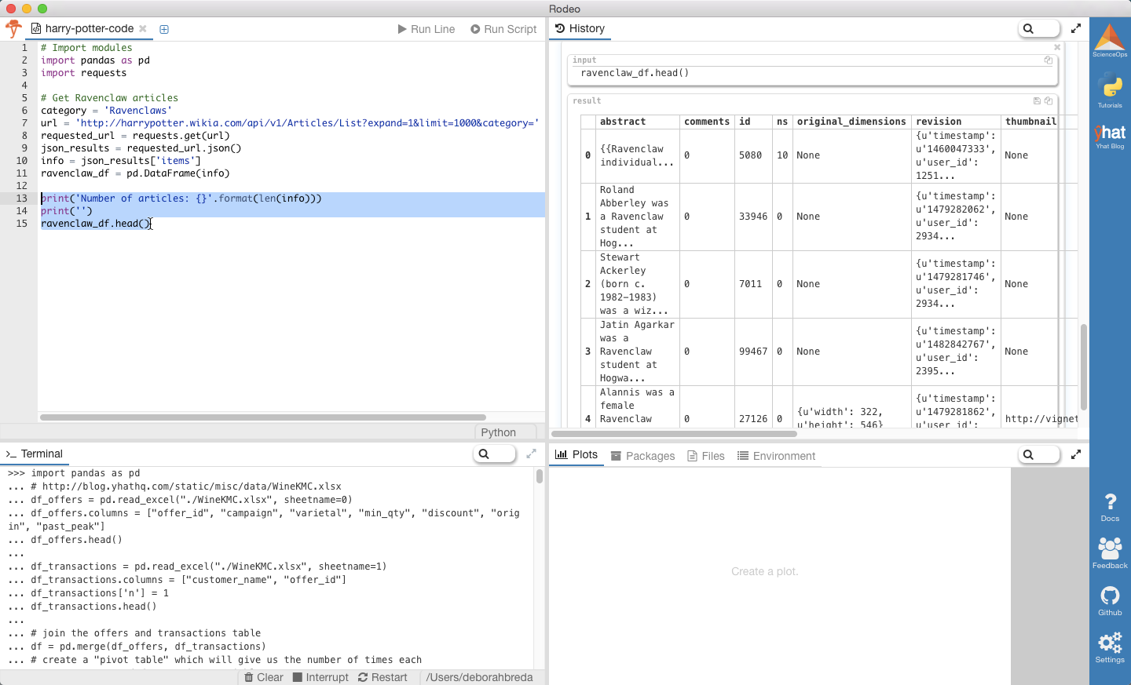Viewport: 1131px width, 685px height.
Task: Click the id cell '99467'
Action: point(753,352)
